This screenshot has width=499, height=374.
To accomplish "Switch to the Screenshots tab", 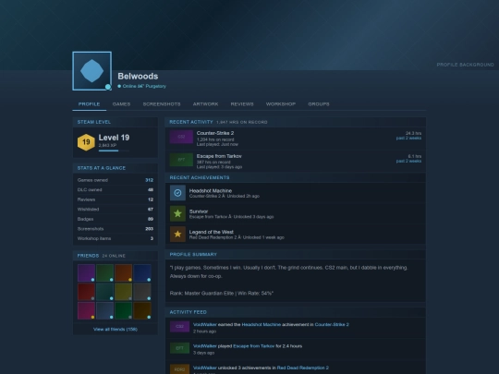I will (x=162, y=104).
